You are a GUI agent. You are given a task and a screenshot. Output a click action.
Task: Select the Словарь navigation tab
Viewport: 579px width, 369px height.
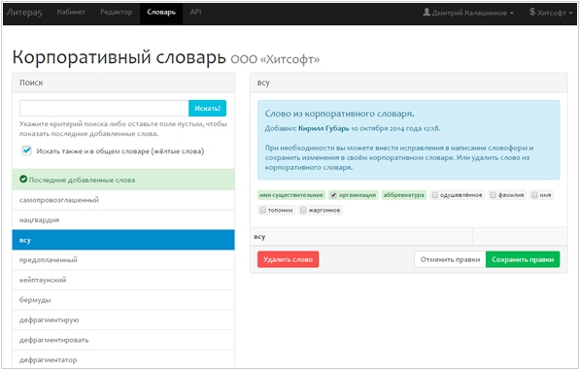(161, 13)
